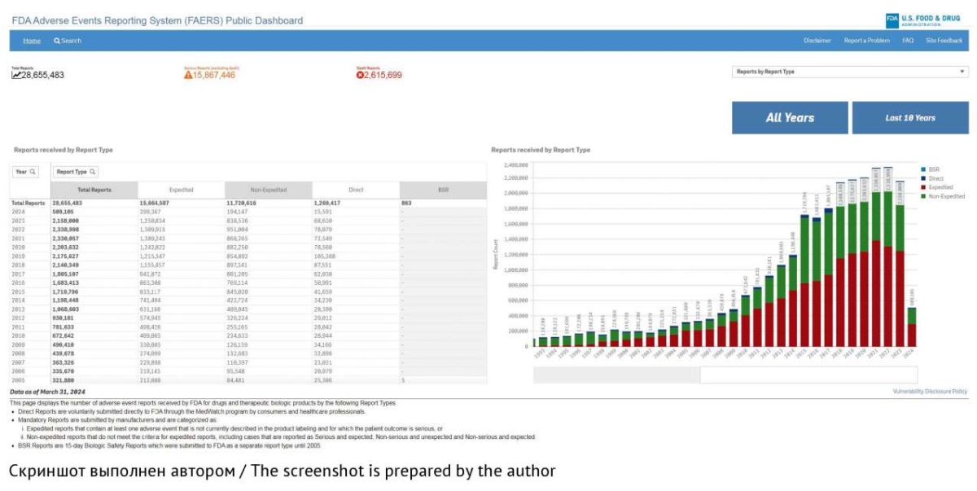Click the Direct column header

356,190
